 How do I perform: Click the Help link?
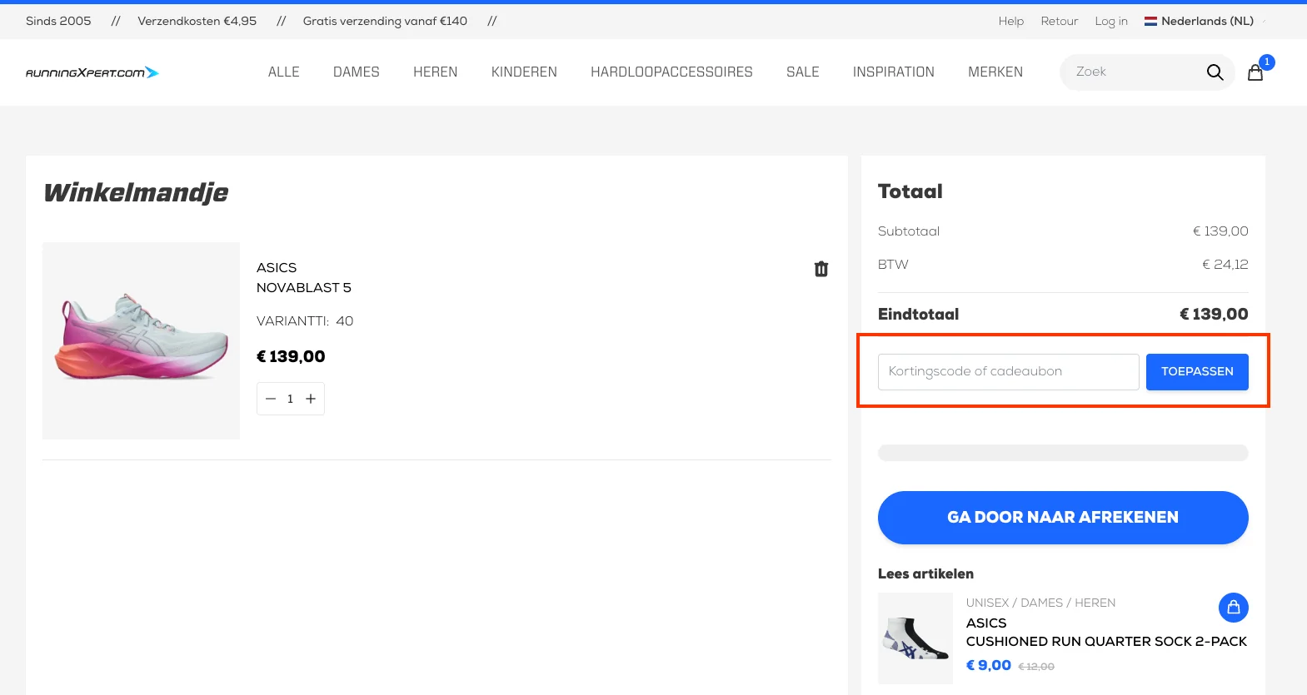[1011, 21]
